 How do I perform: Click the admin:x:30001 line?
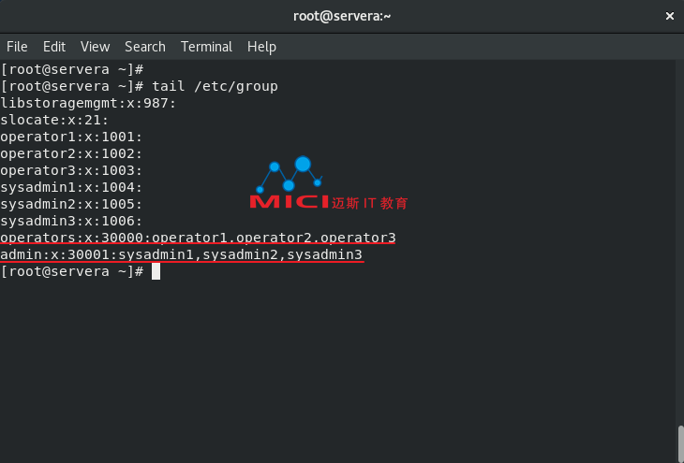pos(181,254)
